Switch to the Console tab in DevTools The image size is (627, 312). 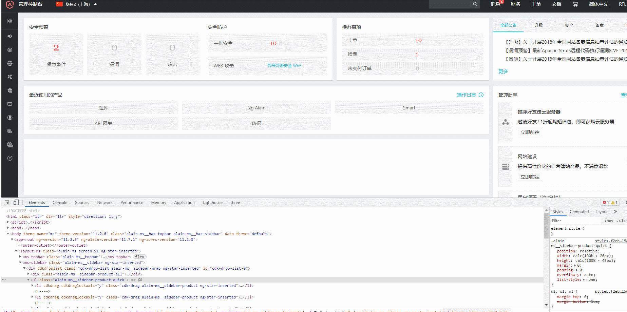click(60, 202)
